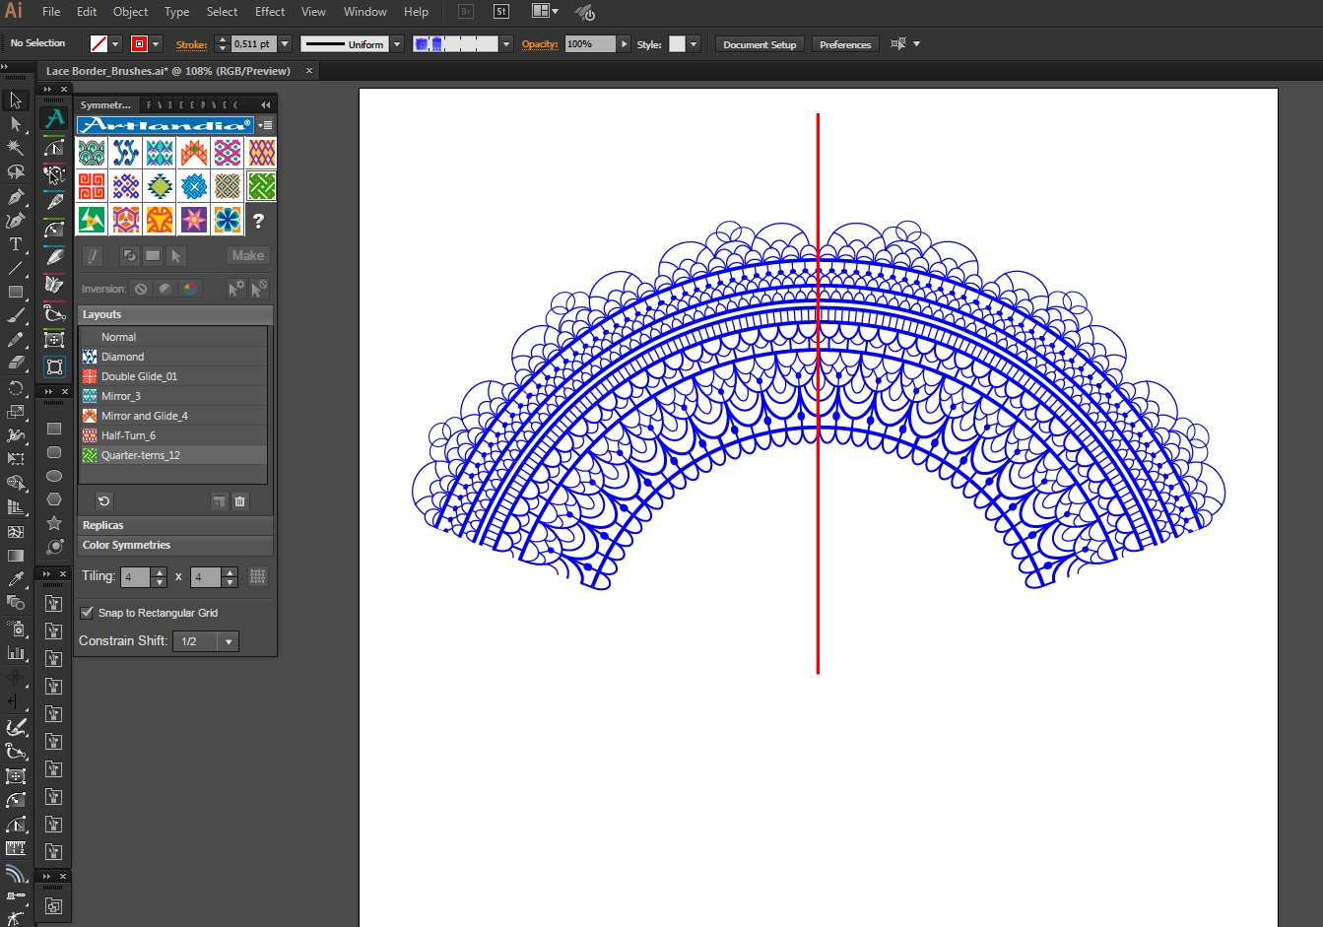
Task: Select the Magic Wand tool
Action: click(x=16, y=148)
